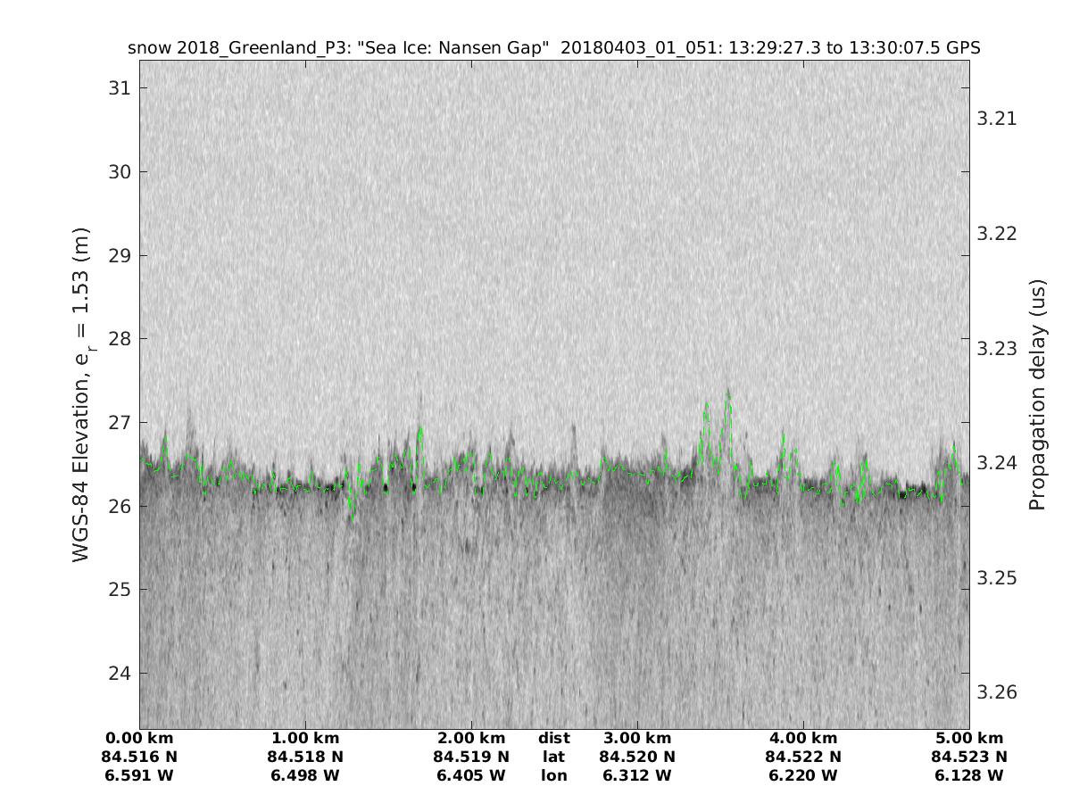Click the 'Propagation delay (us)' axis label
The width and height of the screenshot is (1071, 803).
[x=1036, y=394]
